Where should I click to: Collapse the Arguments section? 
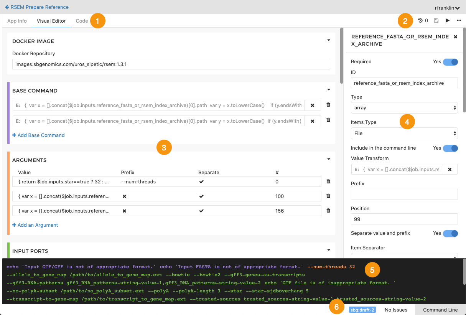pyautogui.click(x=329, y=159)
